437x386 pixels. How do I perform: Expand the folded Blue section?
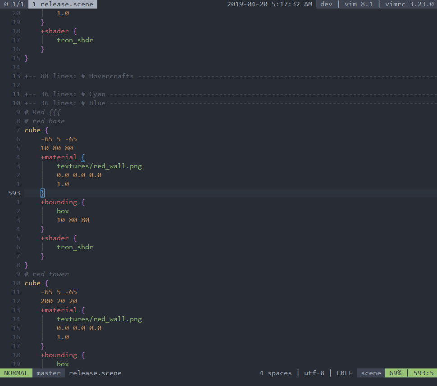click(x=231, y=103)
